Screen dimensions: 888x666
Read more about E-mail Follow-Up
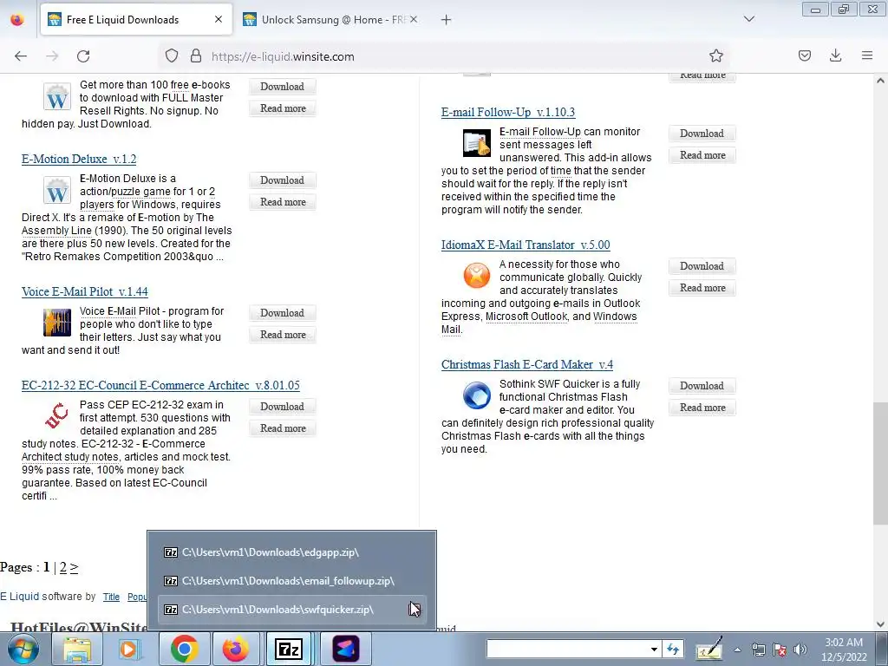point(702,155)
